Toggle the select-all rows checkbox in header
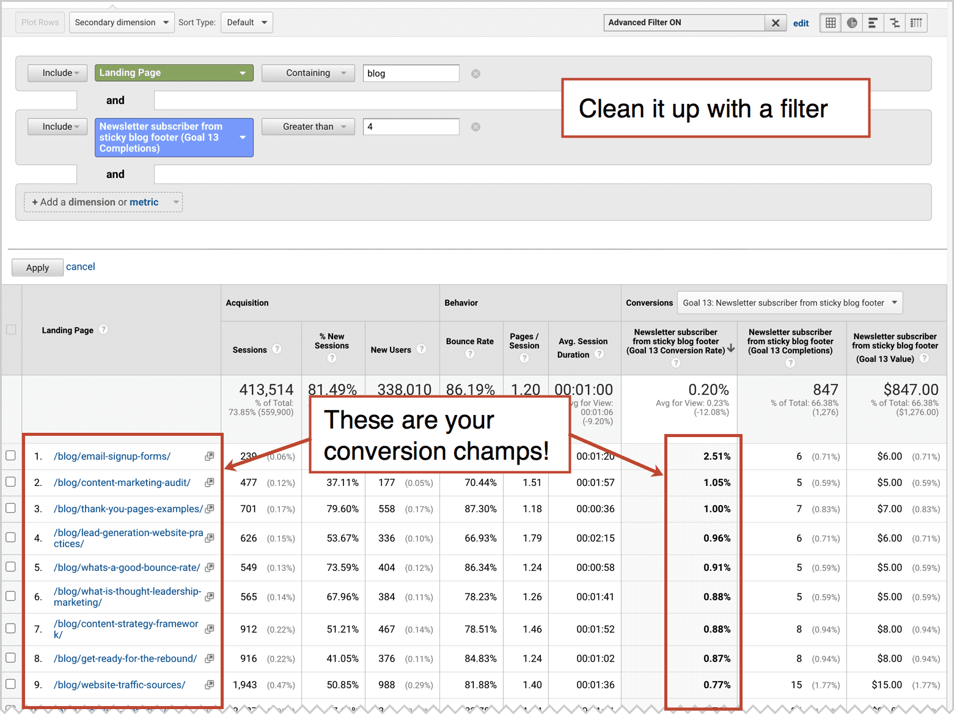 pos(11,329)
